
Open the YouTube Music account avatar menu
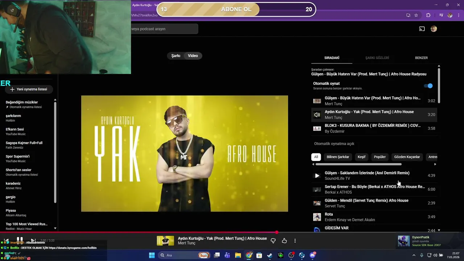point(434,29)
